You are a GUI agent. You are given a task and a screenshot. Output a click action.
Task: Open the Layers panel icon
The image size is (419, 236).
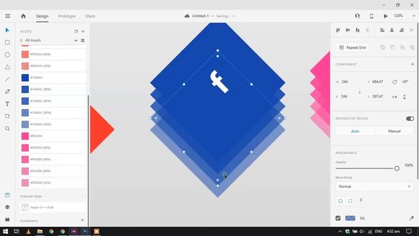[x=7, y=207]
